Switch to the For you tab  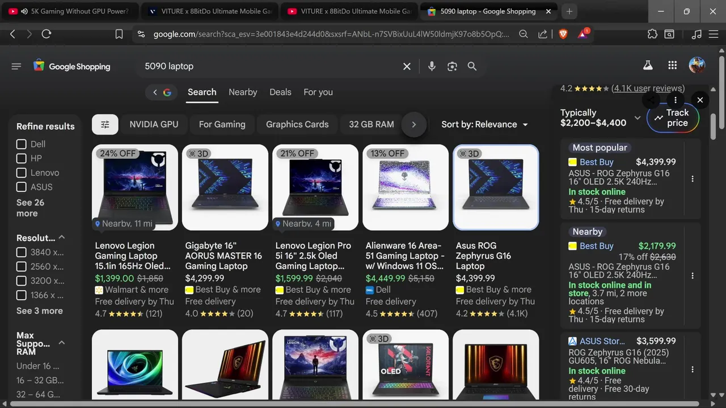(318, 92)
